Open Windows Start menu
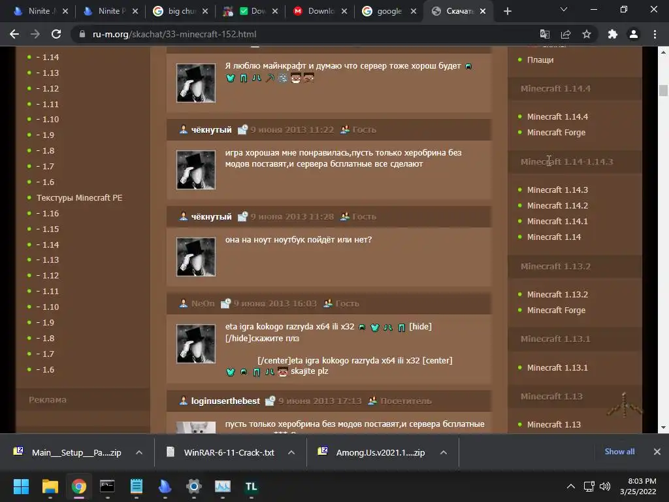This screenshot has height=502, width=669. click(x=21, y=486)
